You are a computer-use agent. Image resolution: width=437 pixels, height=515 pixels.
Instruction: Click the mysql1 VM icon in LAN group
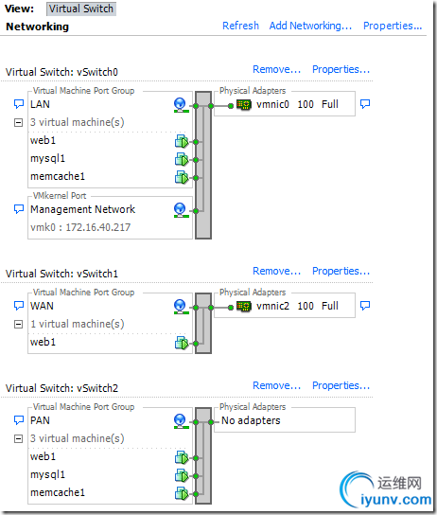(x=182, y=159)
